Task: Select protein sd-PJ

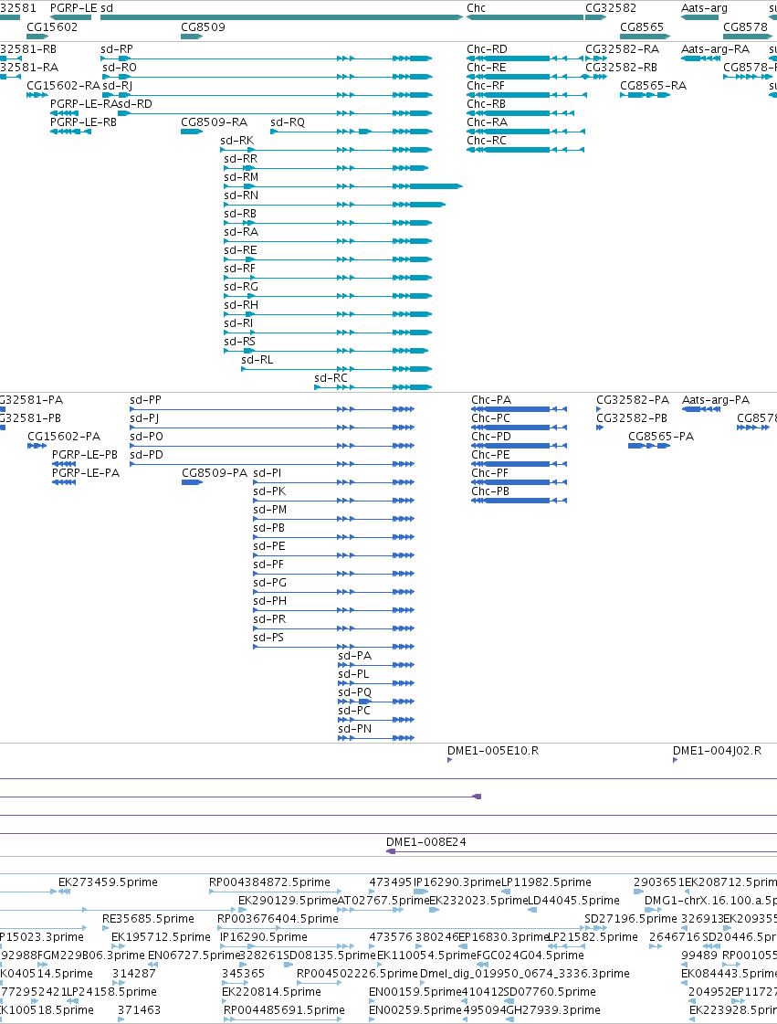Action: tap(144, 418)
